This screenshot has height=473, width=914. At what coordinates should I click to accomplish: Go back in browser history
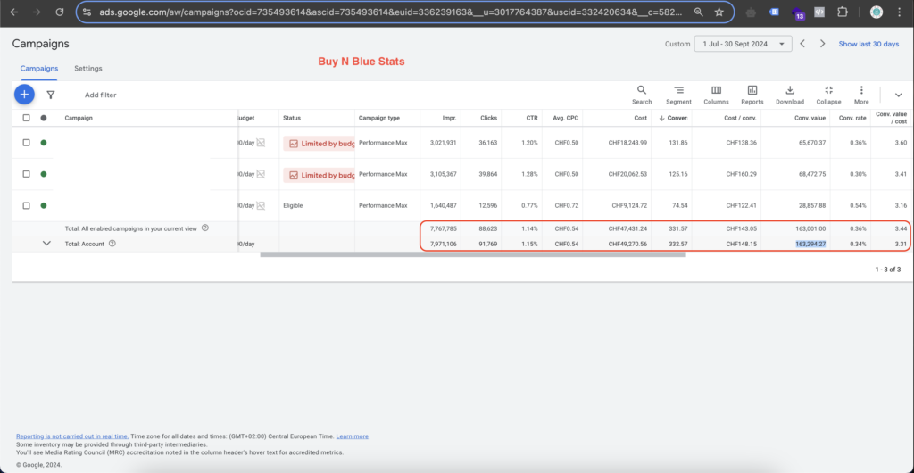14,12
